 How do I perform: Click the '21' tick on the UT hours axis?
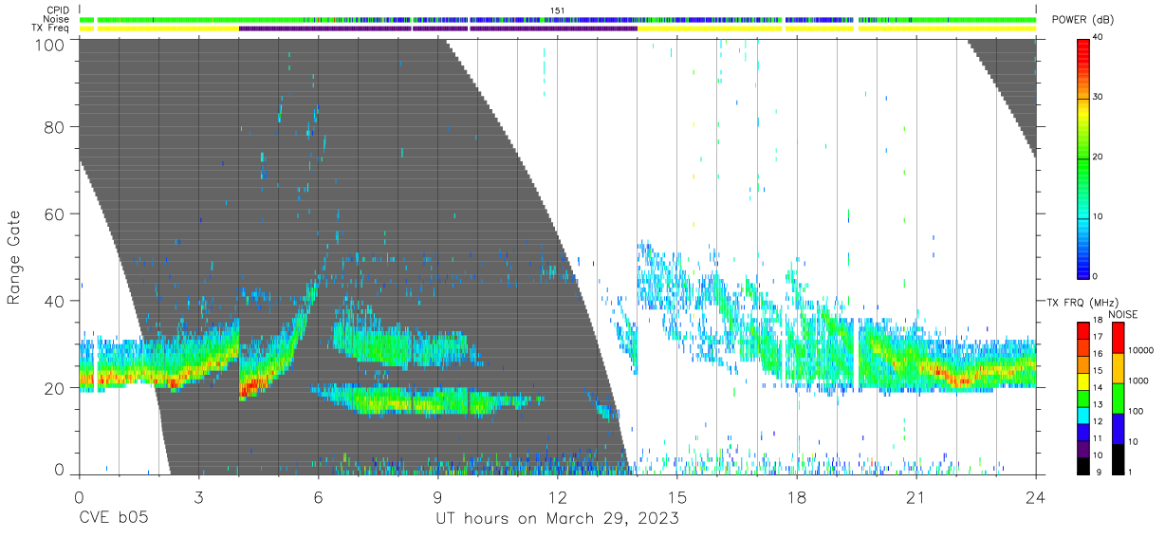pos(916,497)
